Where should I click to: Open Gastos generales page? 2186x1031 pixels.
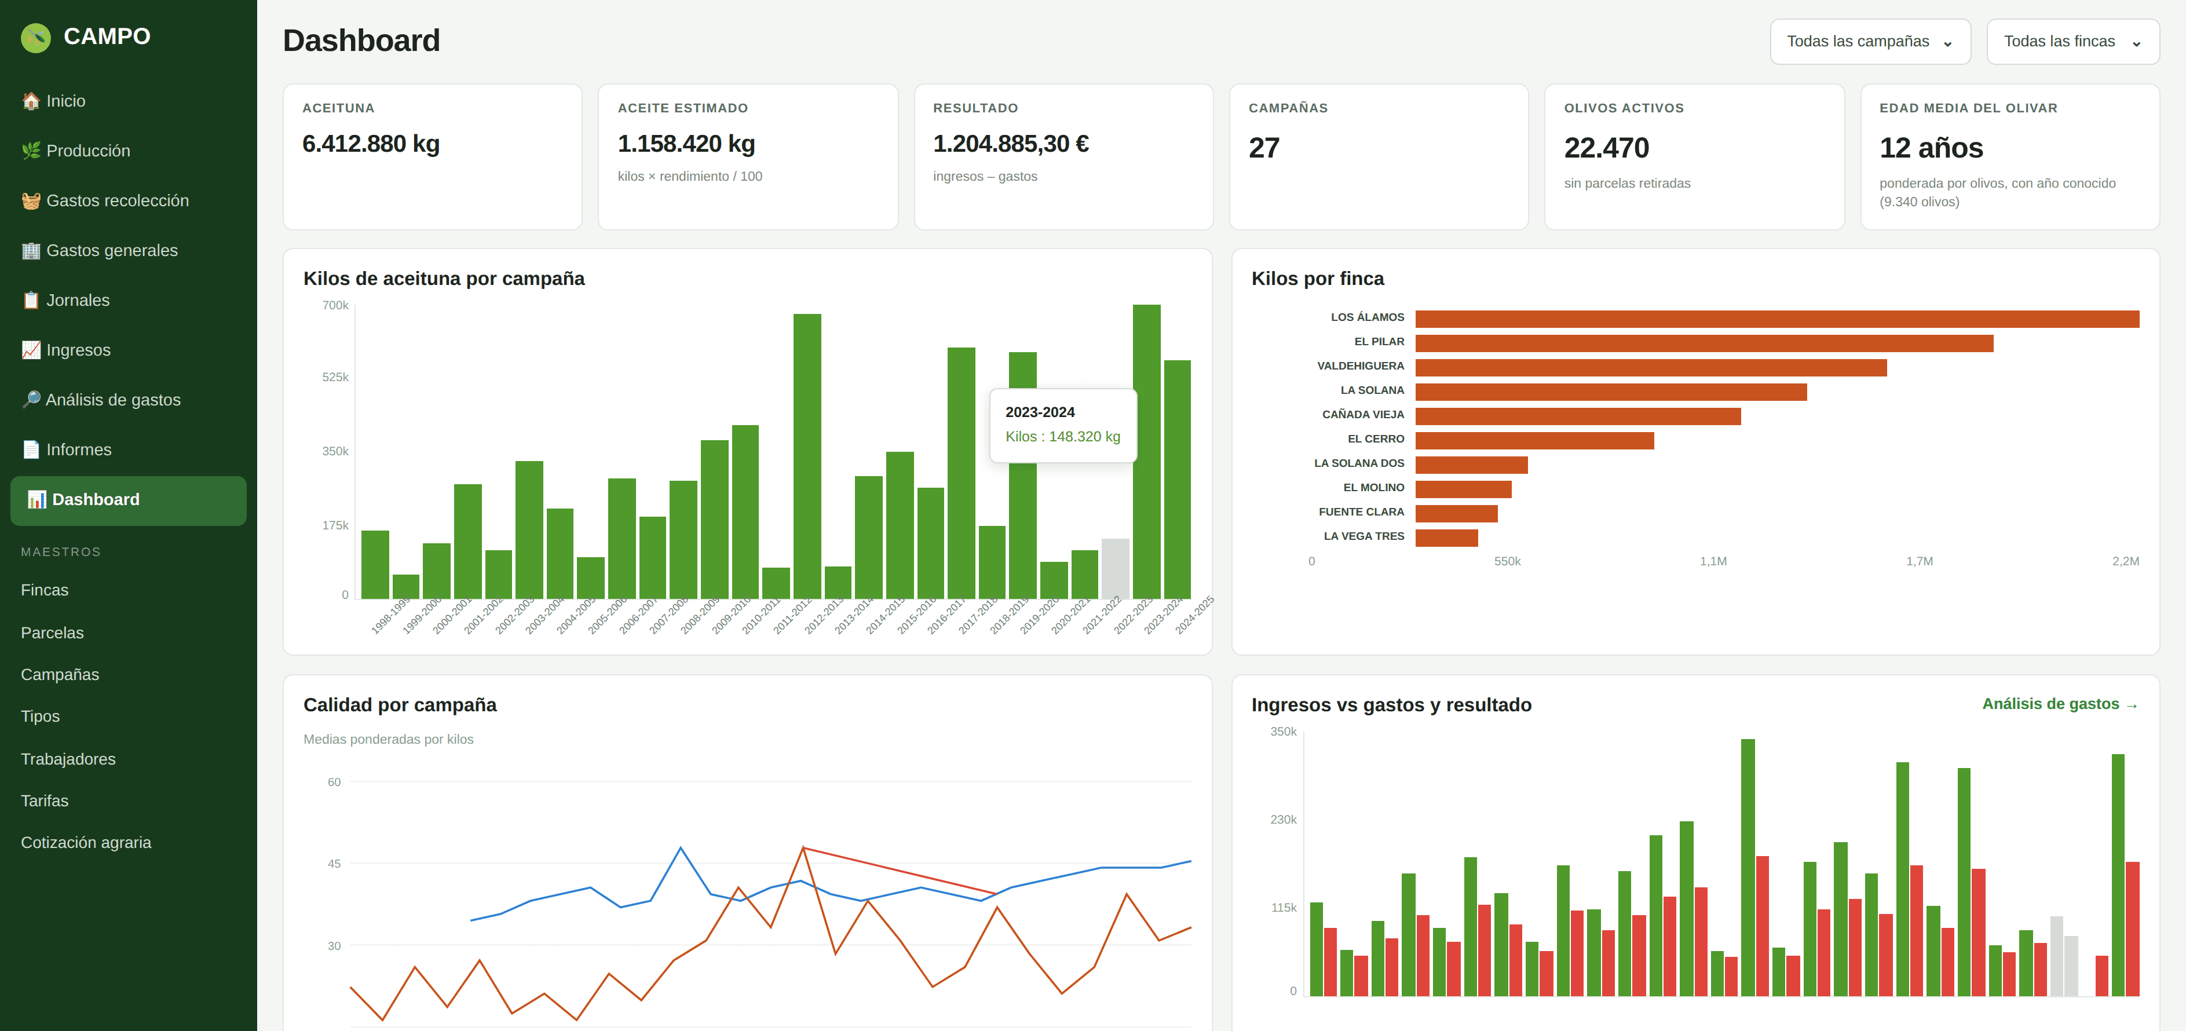coord(128,250)
